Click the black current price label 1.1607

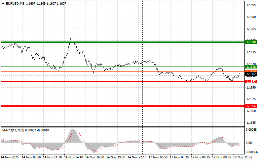tap(251, 74)
